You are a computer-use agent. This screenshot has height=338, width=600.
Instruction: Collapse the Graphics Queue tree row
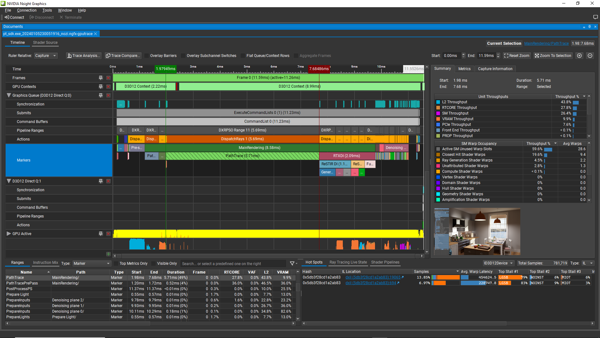(9, 95)
